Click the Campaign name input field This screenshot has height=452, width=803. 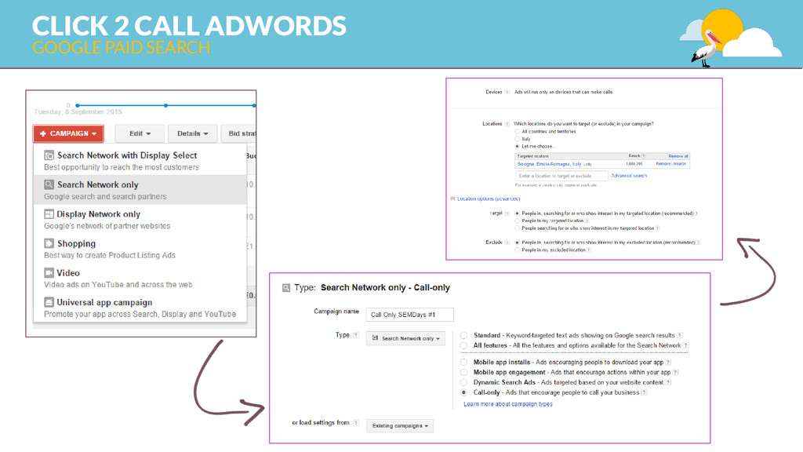coord(409,315)
